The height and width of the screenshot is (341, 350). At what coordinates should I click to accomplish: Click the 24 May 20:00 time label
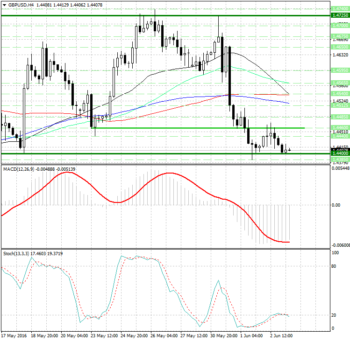tap(134, 336)
